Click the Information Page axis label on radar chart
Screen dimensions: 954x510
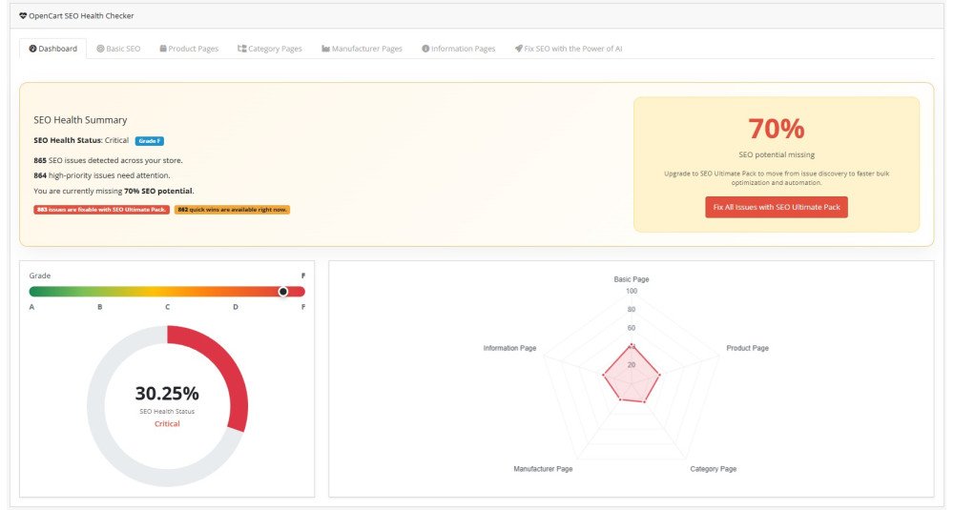[x=509, y=348]
